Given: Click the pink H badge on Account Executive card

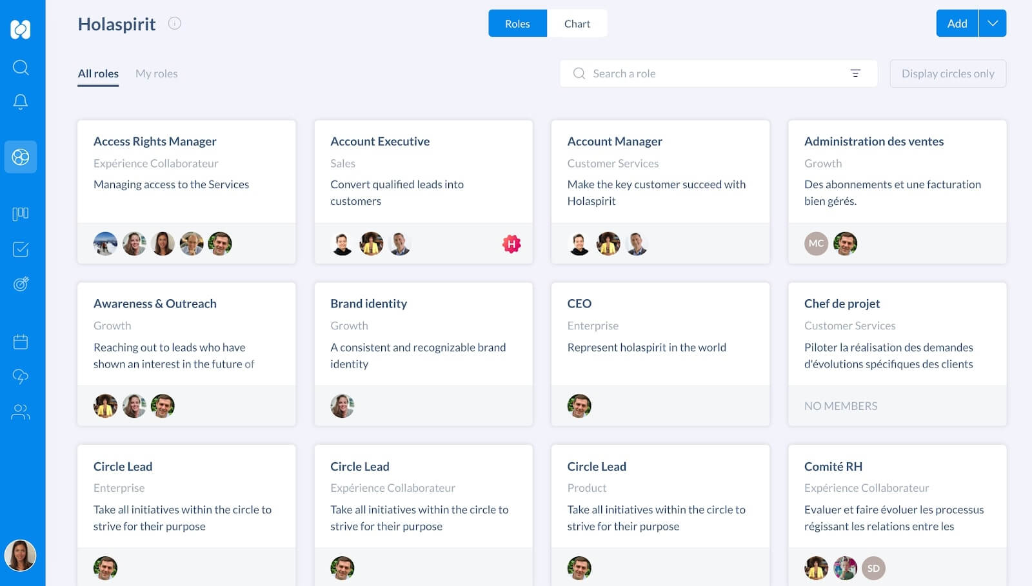Looking at the screenshot, I should pyautogui.click(x=511, y=244).
